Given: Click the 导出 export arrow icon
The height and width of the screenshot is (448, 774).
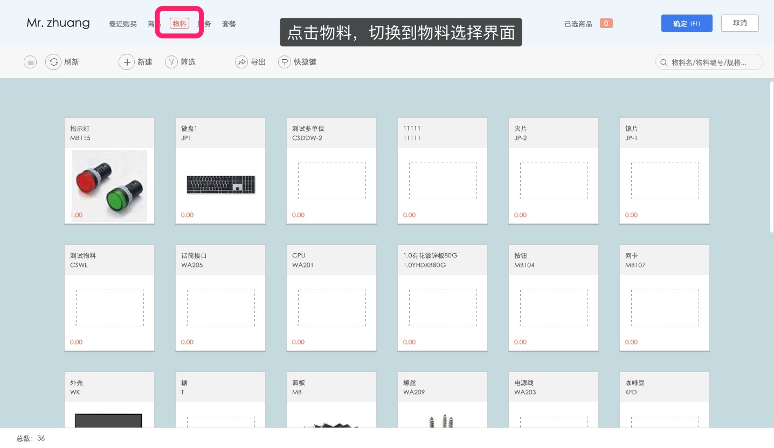Looking at the screenshot, I should [241, 62].
